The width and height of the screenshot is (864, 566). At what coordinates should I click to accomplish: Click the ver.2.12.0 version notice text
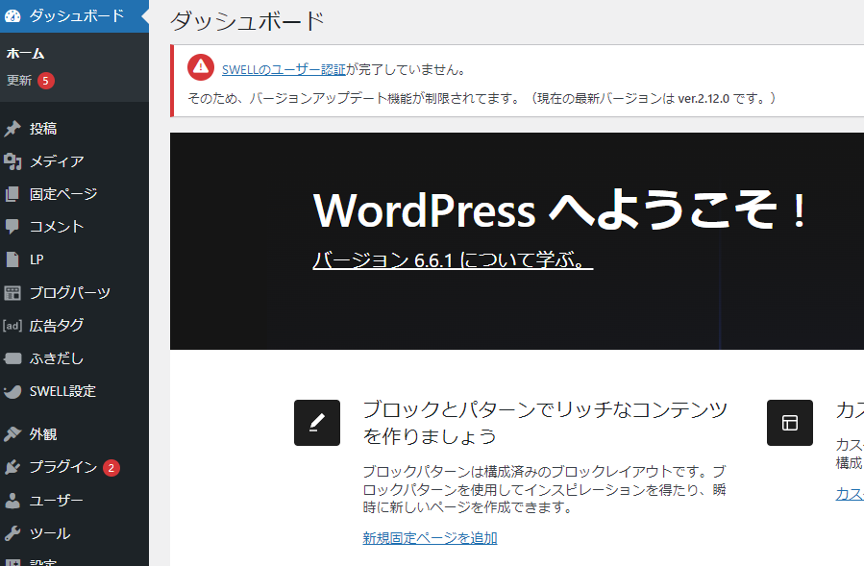704,99
